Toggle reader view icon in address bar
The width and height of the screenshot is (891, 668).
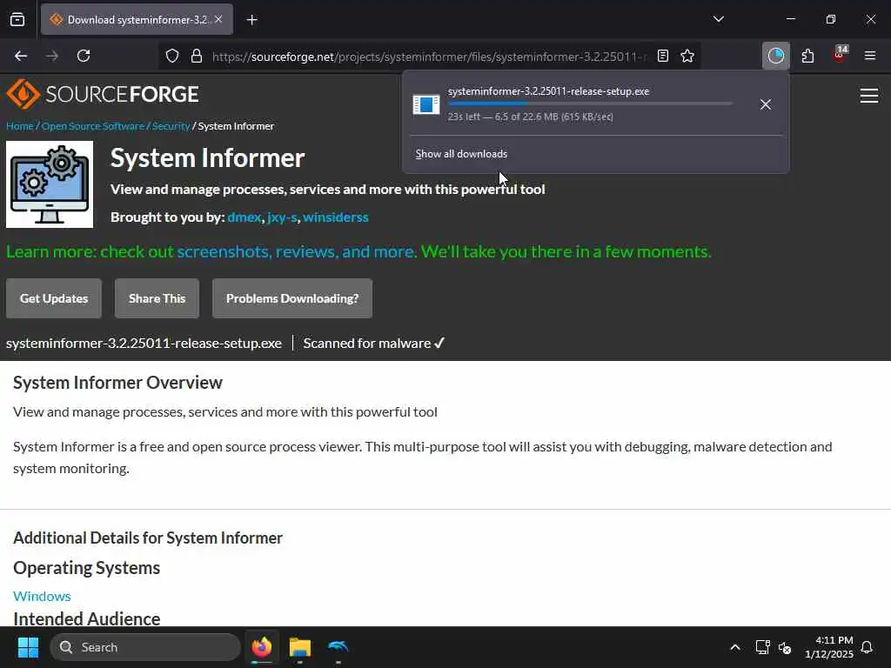point(662,56)
